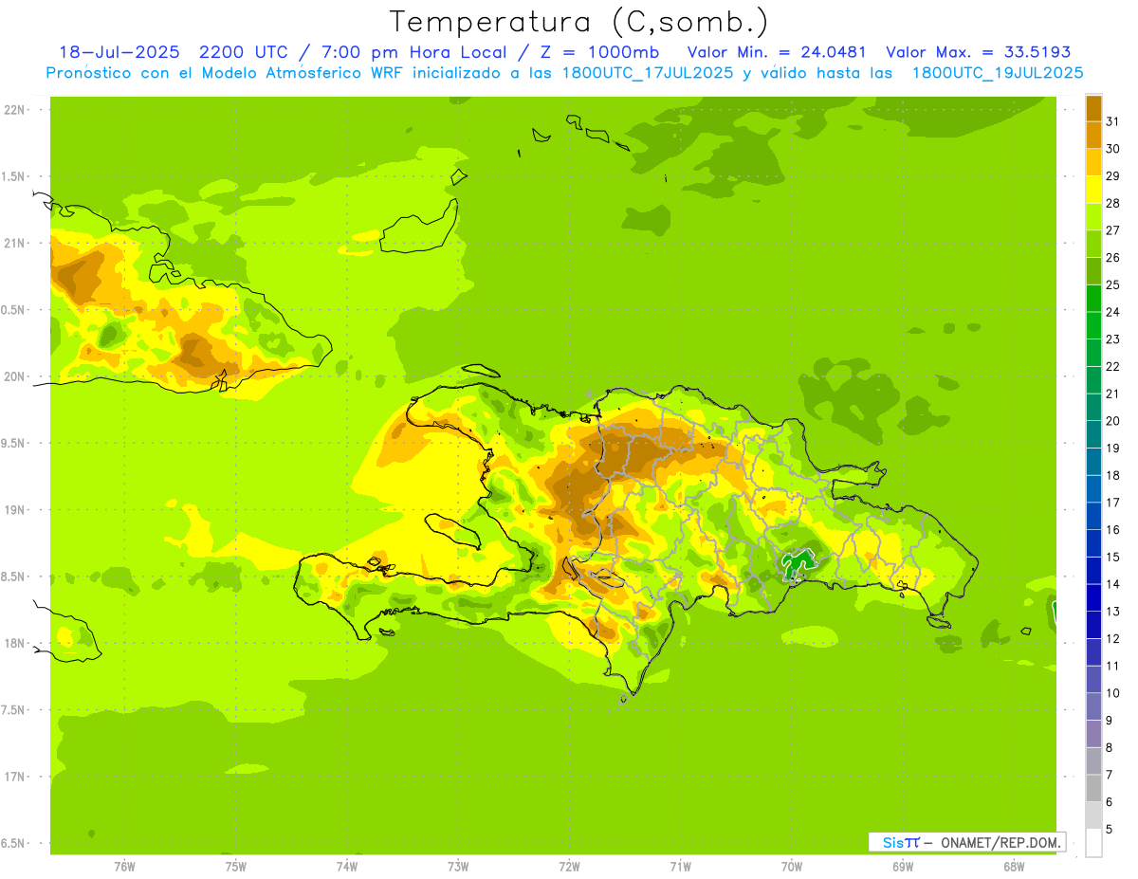The height and width of the screenshot is (879, 1138).
Task: Click the 'Valor Min. = 24.0481' readout
Action: click(x=777, y=52)
